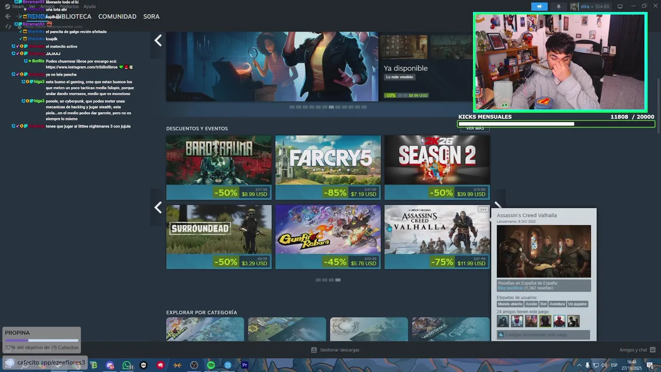Open the taskbar clock showing 16:48
This screenshot has width=661, height=372.
(632, 365)
